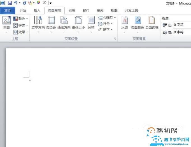Open the 行号 (Line Numbers) dropdown
Image resolution: width=191 pixels, height=147 pixels.
coord(105,24)
